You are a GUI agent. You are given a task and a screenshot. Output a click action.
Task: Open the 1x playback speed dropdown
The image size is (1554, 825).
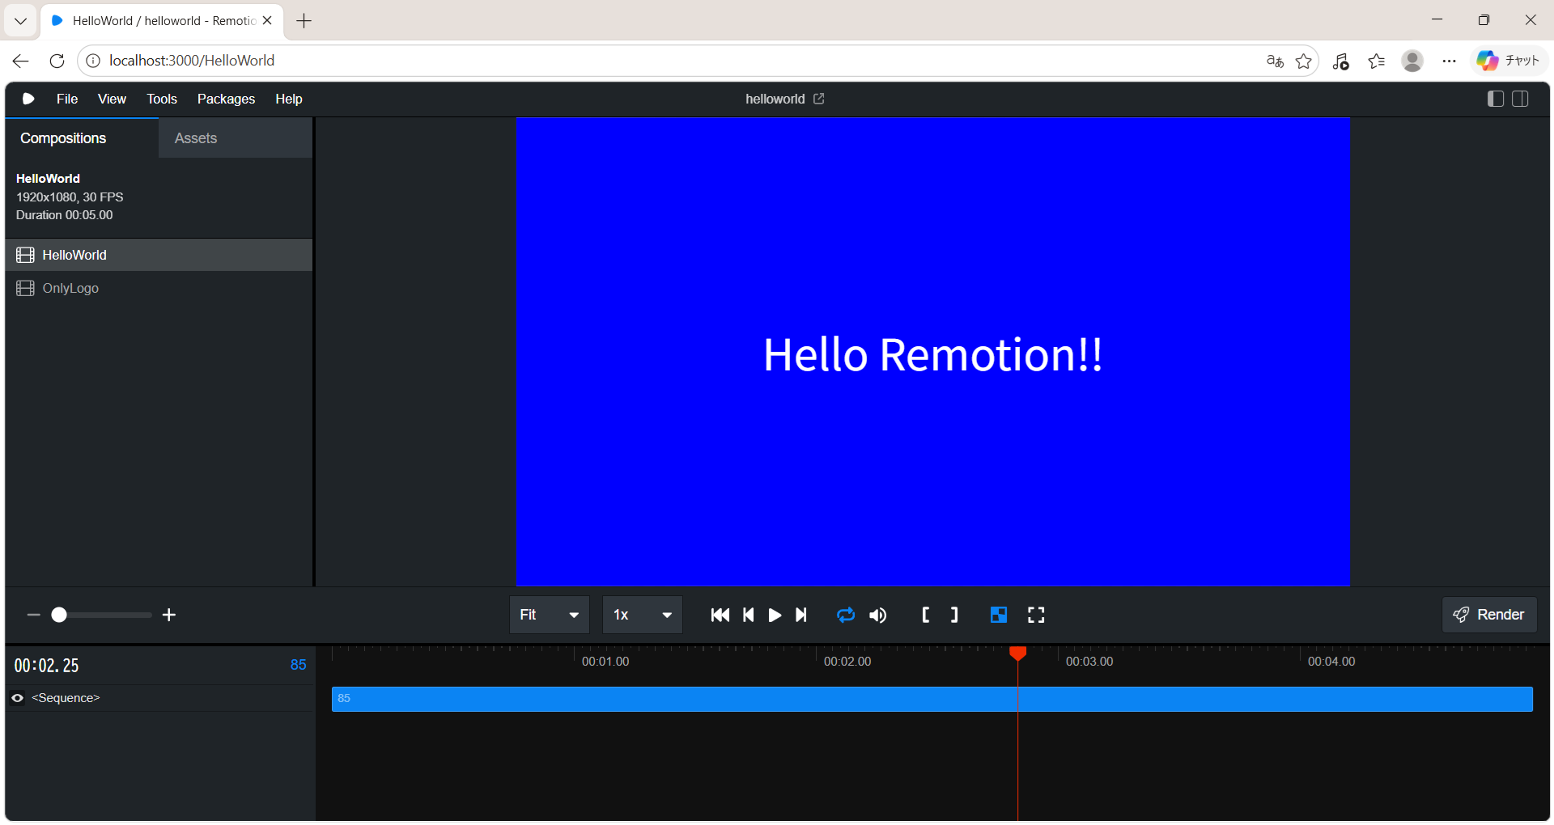point(642,616)
